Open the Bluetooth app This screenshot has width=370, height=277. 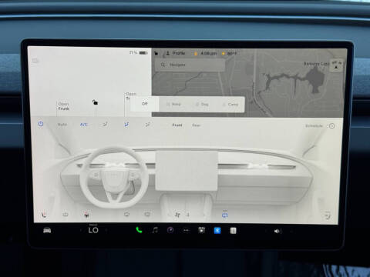tap(217, 230)
